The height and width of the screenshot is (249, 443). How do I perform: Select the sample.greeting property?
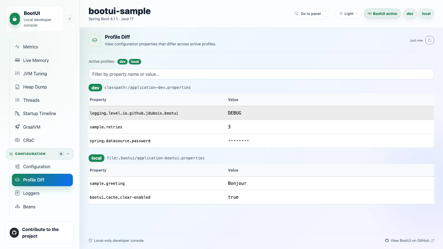107,183
